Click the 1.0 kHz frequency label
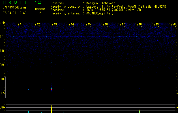This screenshot has width=178, height=113. (2, 51)
